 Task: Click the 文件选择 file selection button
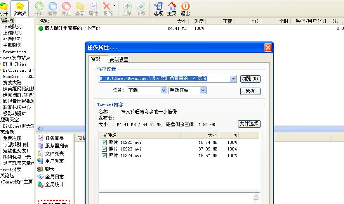(249, 124)
